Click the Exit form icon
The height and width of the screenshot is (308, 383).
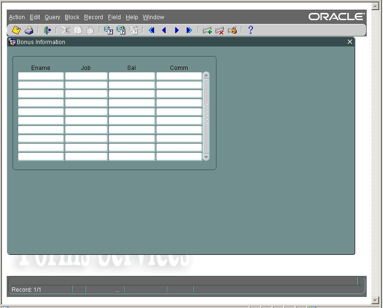click(x=47, y=30)
